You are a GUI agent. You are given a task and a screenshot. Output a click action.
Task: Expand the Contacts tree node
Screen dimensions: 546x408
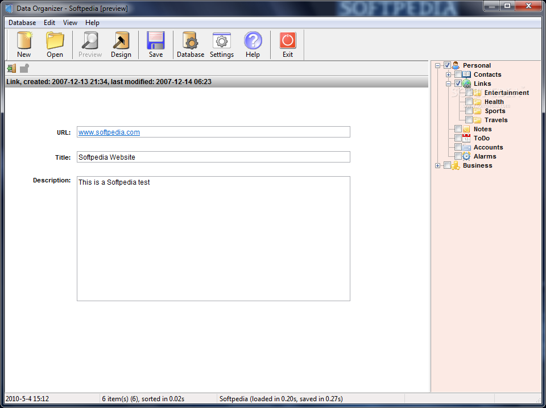tap(449, 74)
